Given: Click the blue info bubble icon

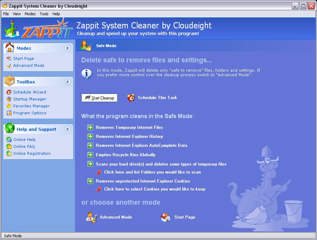Looking at the screenshot, I should pyautogui.click(x=87, y=74).
